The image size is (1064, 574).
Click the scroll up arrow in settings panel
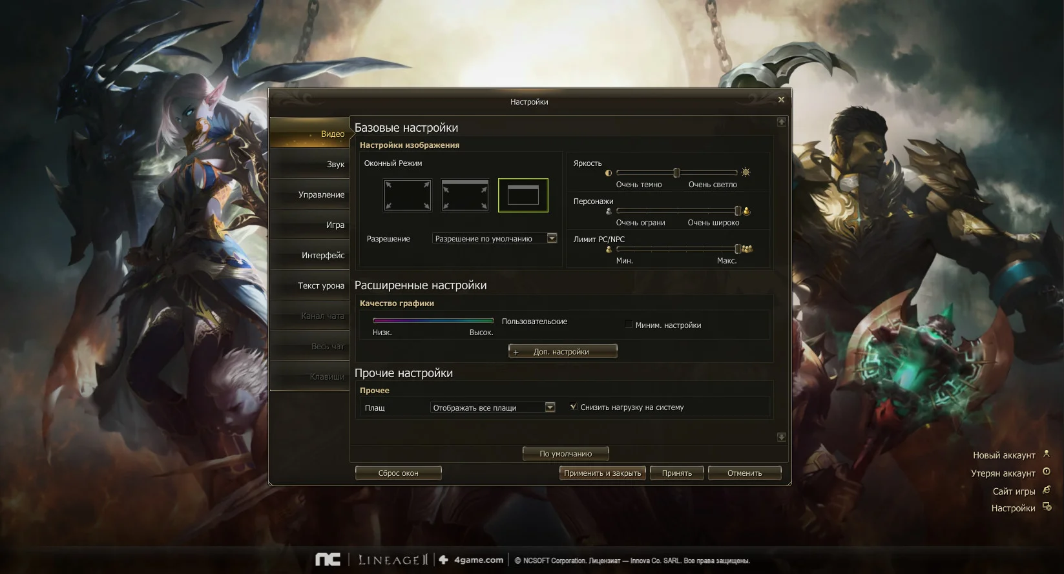[782, 121]
